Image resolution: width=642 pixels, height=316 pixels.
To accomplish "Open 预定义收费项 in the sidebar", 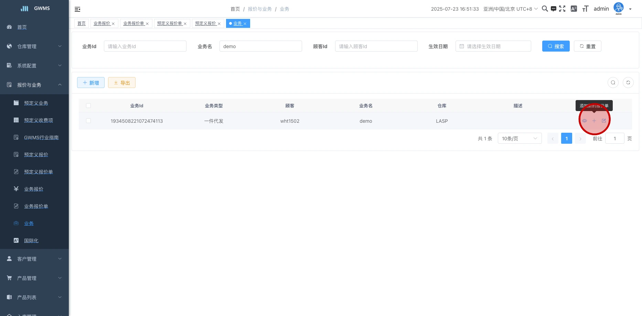I will 39,120.
